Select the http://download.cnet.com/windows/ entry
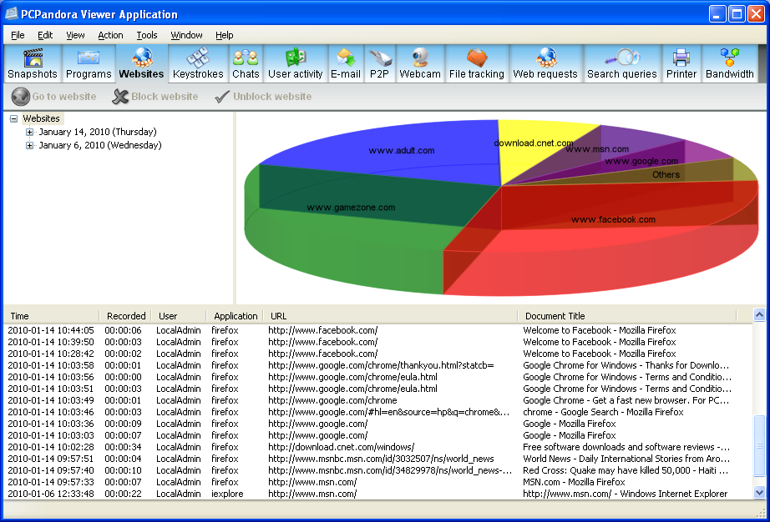770x522 pixels. [378, 447]
